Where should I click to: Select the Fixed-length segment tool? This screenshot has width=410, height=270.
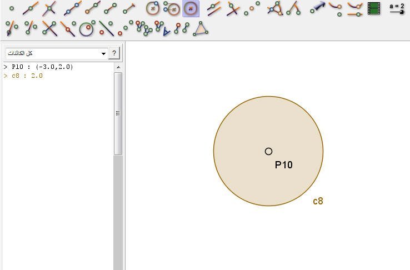pyautogui.click(x=129, y=9)
